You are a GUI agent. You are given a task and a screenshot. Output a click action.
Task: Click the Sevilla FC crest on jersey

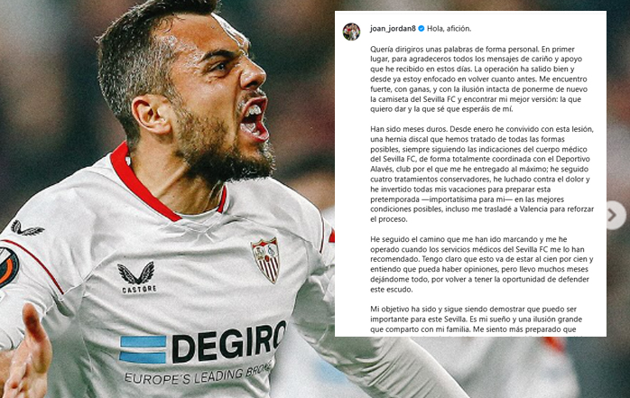266,259
